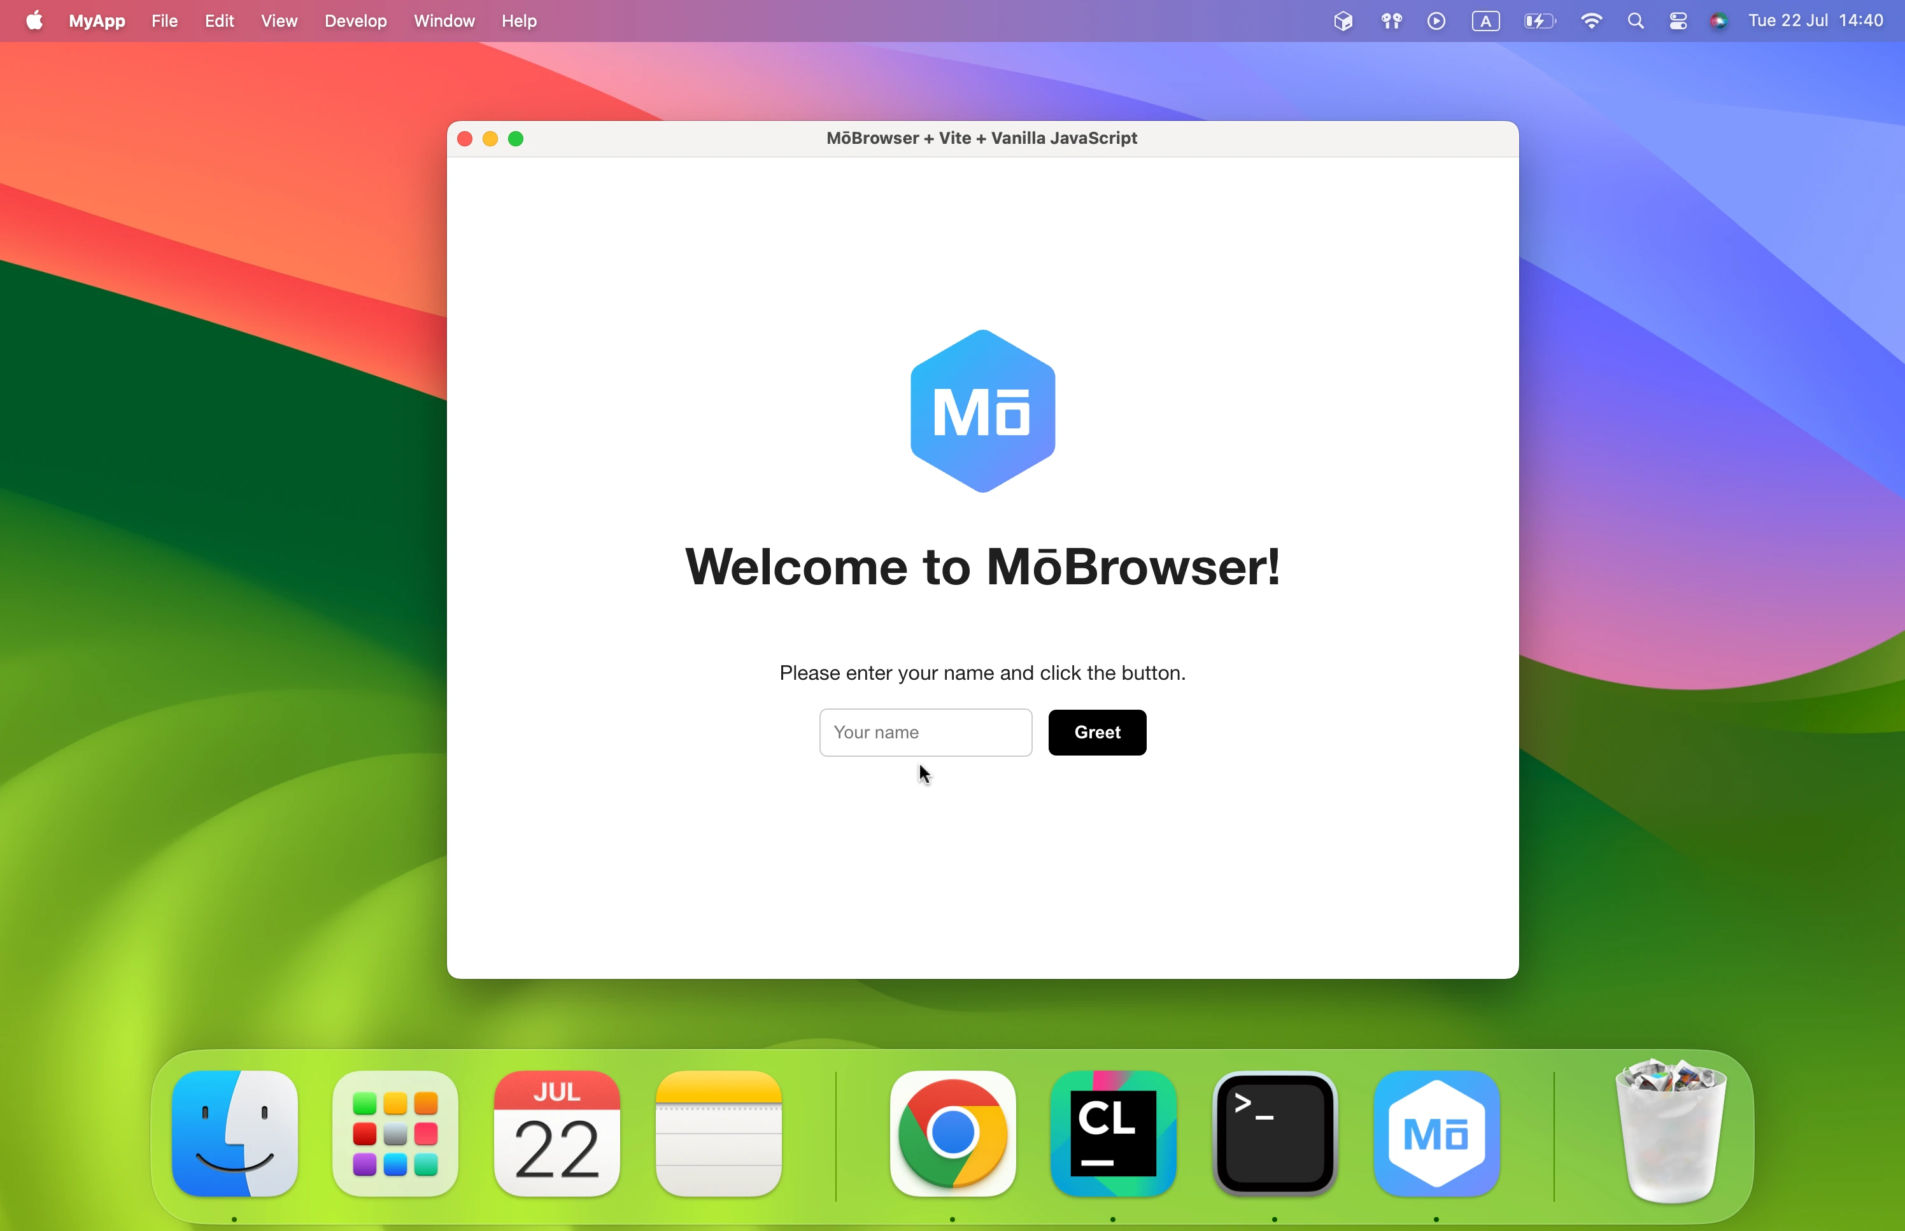
Task: Open Control Center in the menu bar
Action: pos(1678,20)
